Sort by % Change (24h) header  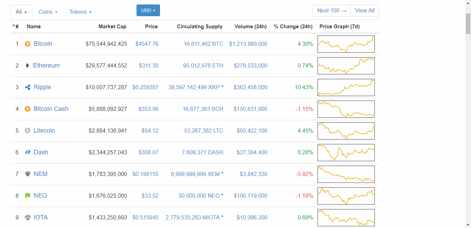point(293,27)
